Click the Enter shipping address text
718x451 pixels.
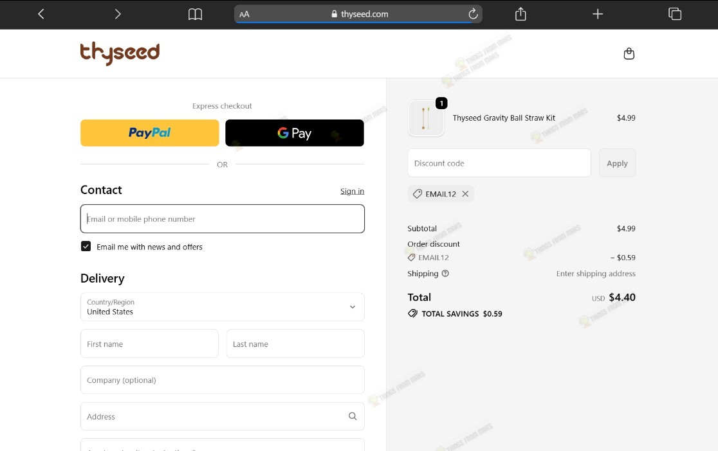click(x=596, y=274)
